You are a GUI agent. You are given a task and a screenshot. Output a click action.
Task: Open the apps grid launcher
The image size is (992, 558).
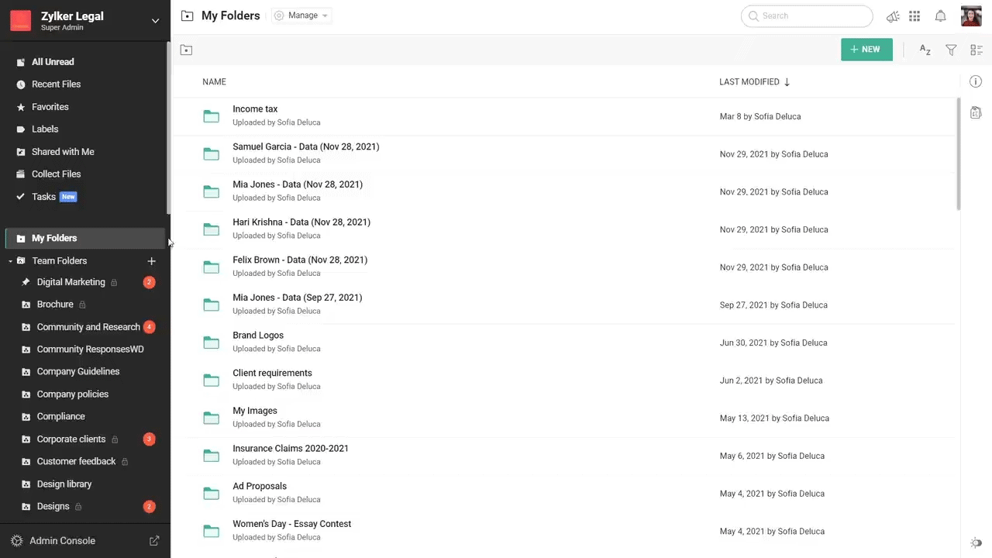tap(914, 16)
